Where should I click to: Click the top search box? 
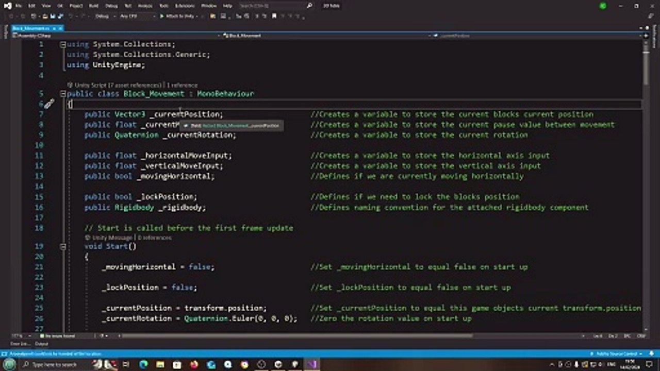tap(276, 6)
